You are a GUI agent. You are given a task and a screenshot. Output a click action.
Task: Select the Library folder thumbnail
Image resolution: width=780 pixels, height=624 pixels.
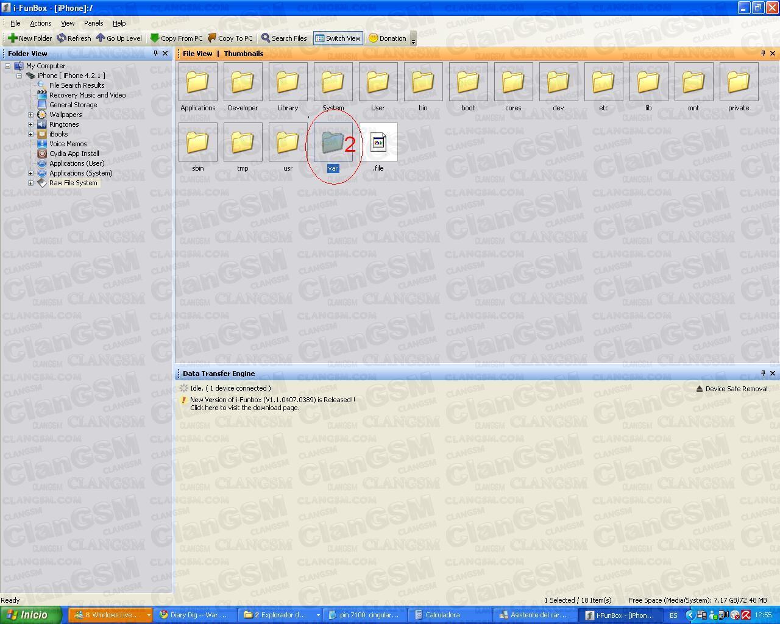288,82
